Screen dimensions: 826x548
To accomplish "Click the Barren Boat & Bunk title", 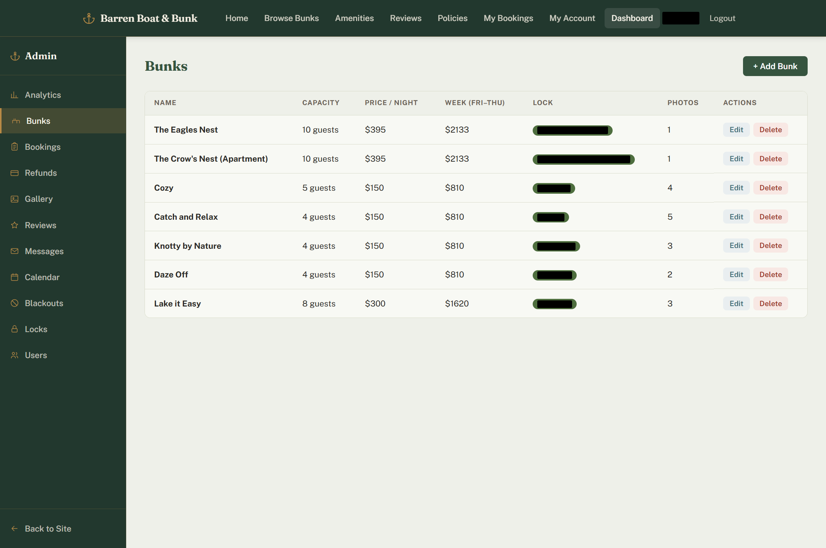I will [x=149, y=18].
